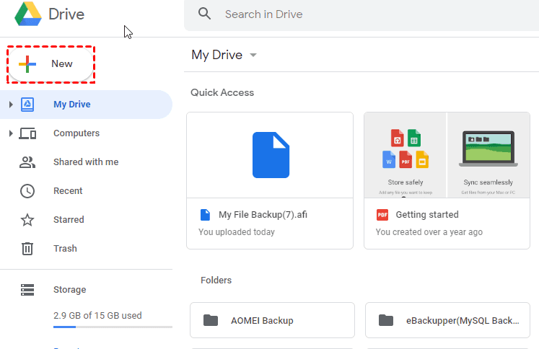This screenshot has width=539, height=349.
Task: Open the My Drive dropdown in header
Action: 253,56
